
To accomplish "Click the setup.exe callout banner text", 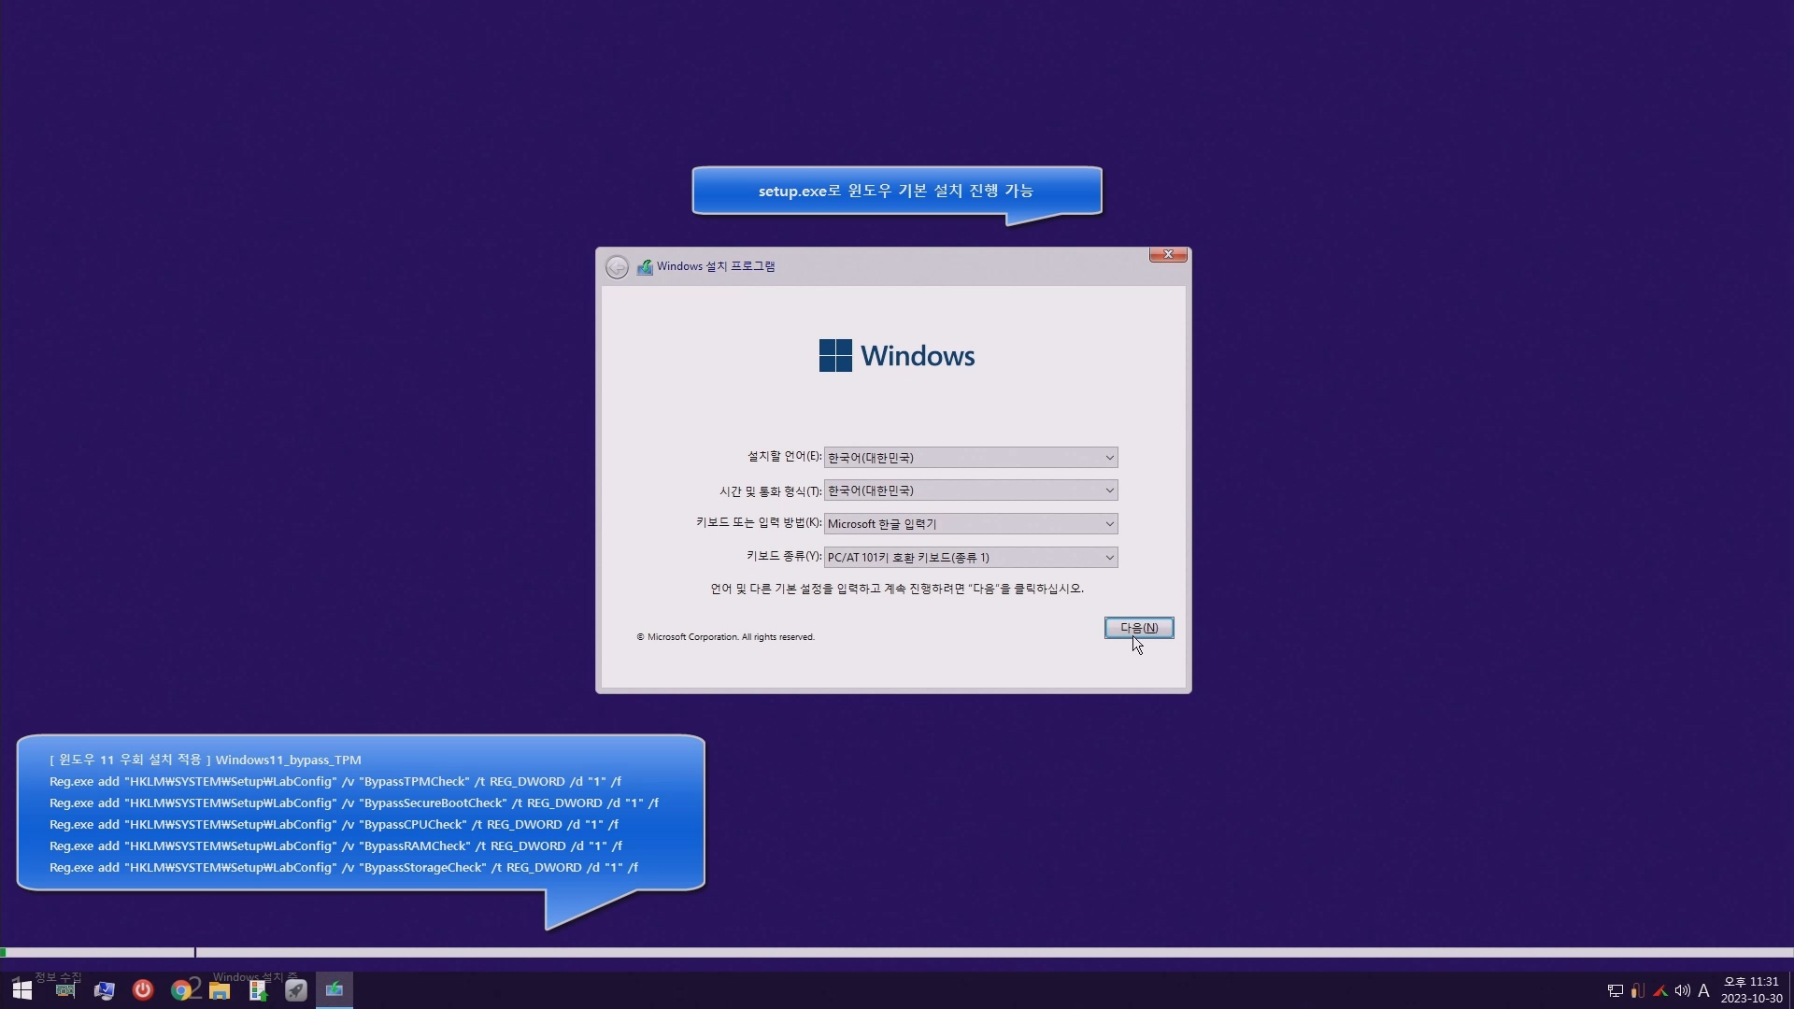I will click(x=896, y=192).
